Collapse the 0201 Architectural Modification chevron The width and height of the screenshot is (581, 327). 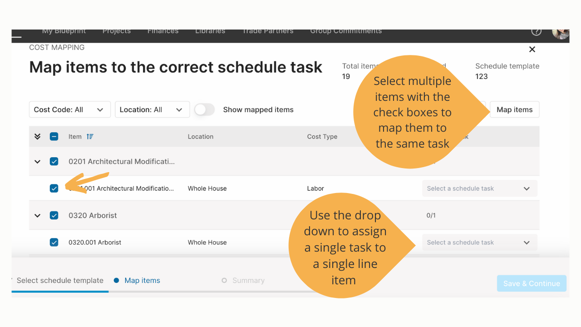pyautogui.click(x=38, y=161)
